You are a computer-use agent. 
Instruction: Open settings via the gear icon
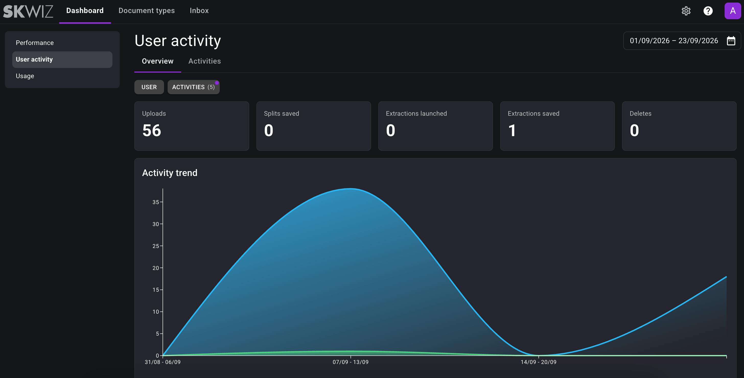pyautogui.click(x=686, y=11)
